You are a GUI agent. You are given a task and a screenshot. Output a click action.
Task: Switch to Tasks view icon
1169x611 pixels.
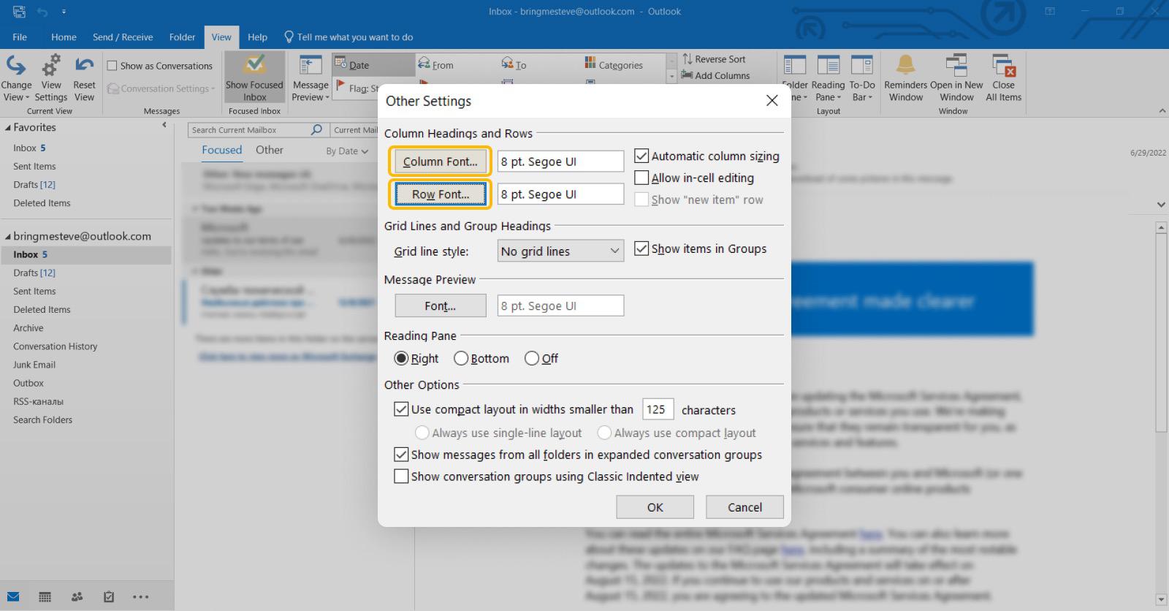(x=109, y=596)
